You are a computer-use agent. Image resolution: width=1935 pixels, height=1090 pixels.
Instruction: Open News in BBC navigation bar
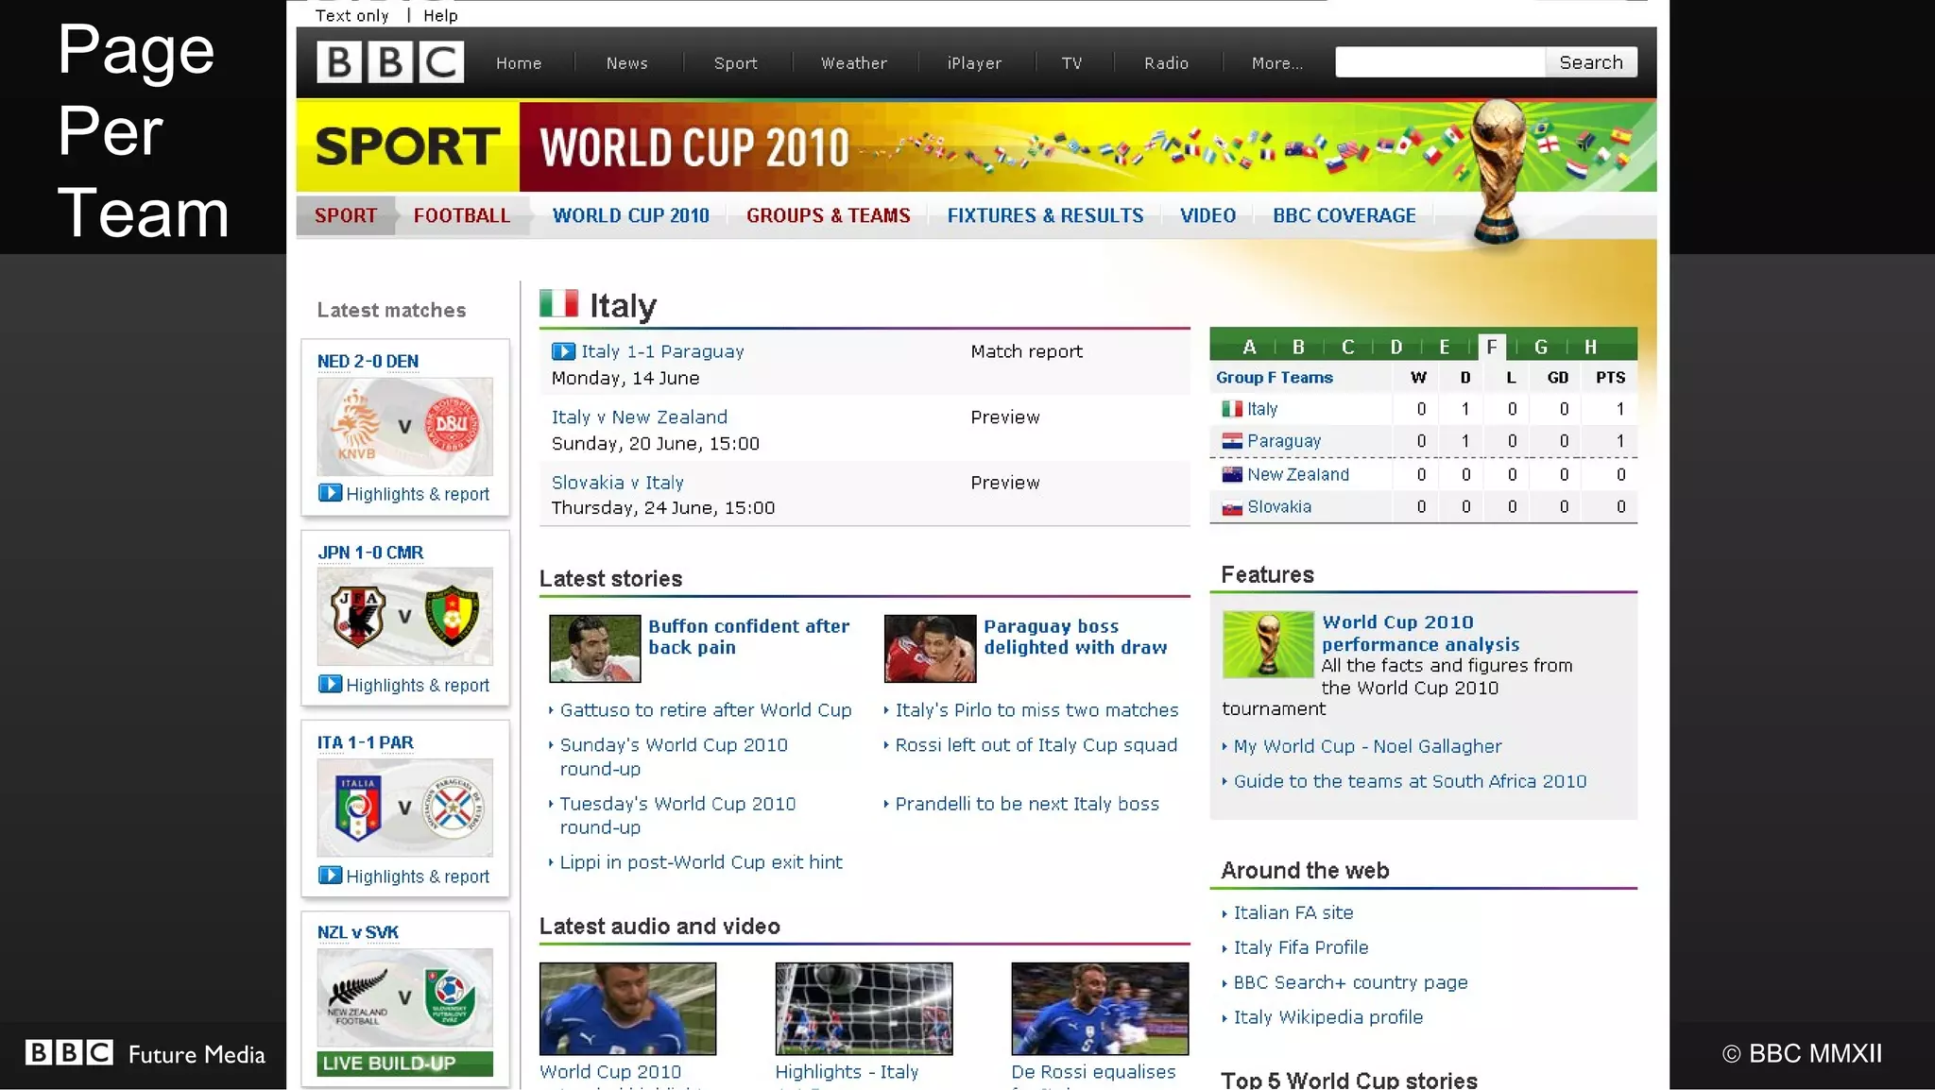627,63
